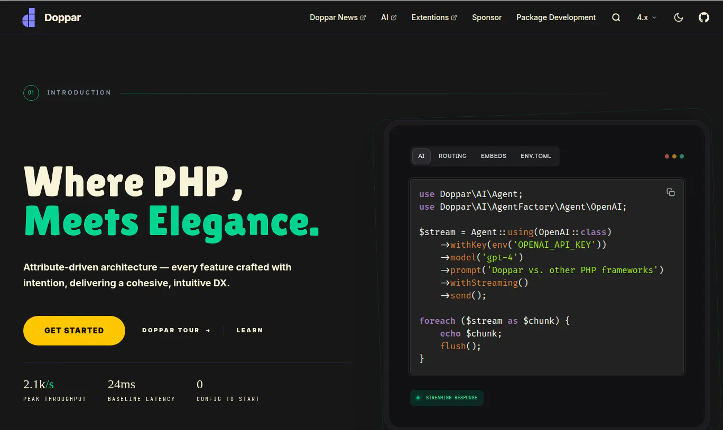Viewport: 723px width, 430px height.
Task: Click the PEAK THROUGHPUT label
Action: (55, 399)
